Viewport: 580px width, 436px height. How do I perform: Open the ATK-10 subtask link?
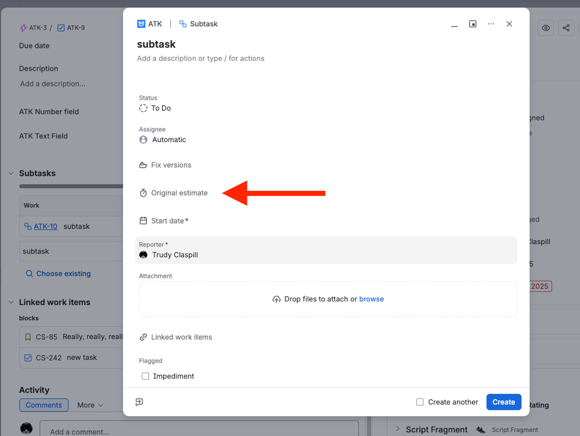tap(45, 227)
